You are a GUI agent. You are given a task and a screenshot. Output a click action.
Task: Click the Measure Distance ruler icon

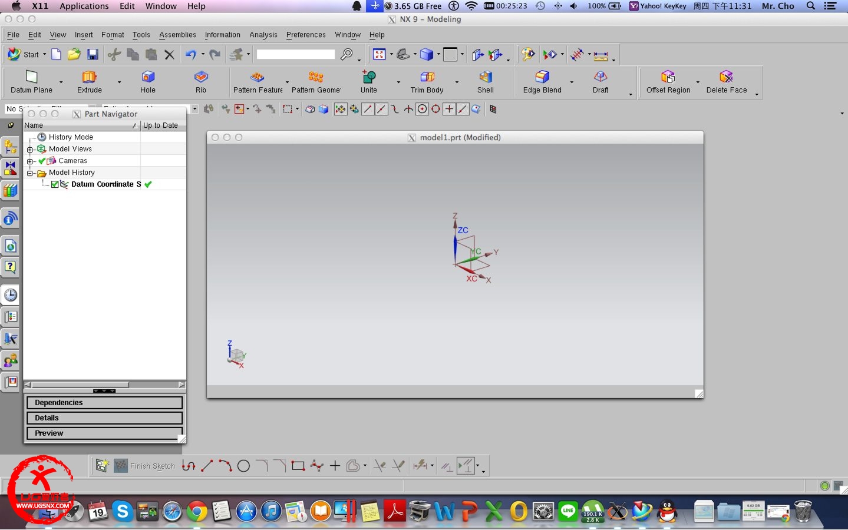(x=600, y=56)
